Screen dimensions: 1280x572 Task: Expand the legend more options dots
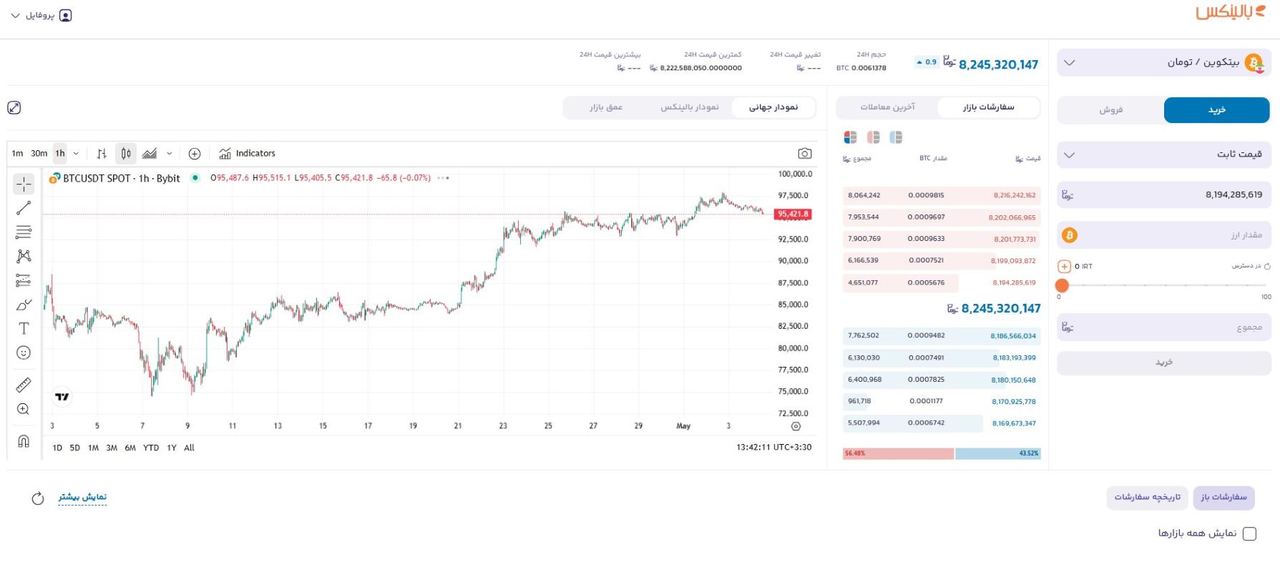coord(444,178)
